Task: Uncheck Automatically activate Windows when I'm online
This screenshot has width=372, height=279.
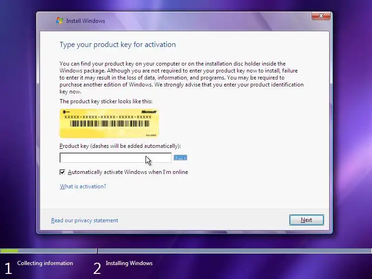Action: [62, 172]
